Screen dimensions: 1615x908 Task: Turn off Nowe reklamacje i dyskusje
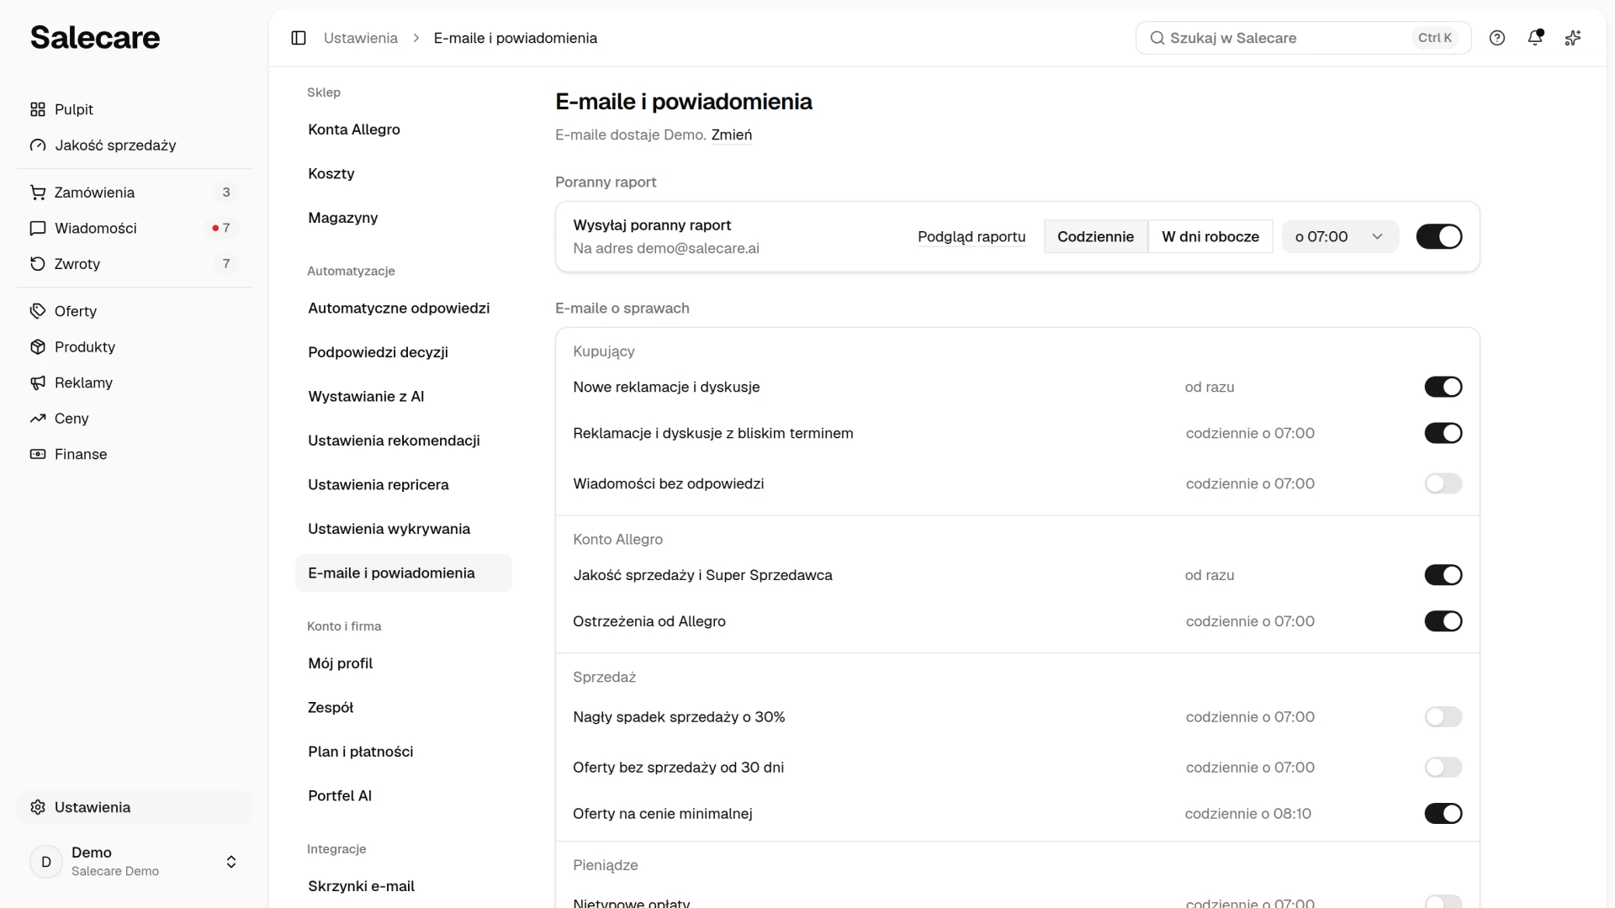point(1443,387)
